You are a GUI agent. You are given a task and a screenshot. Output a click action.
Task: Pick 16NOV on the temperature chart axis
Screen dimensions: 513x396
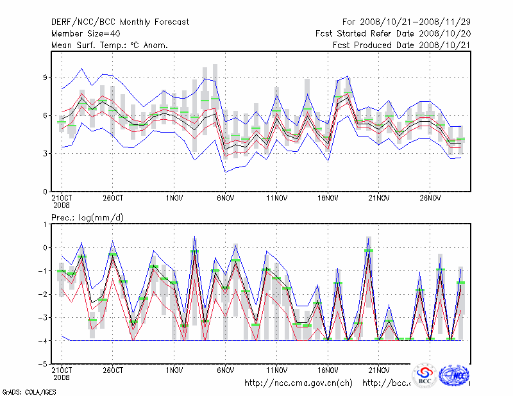point(328,199)
